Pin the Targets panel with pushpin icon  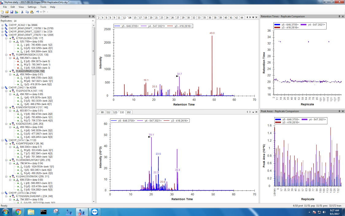(x=90, y=16)
